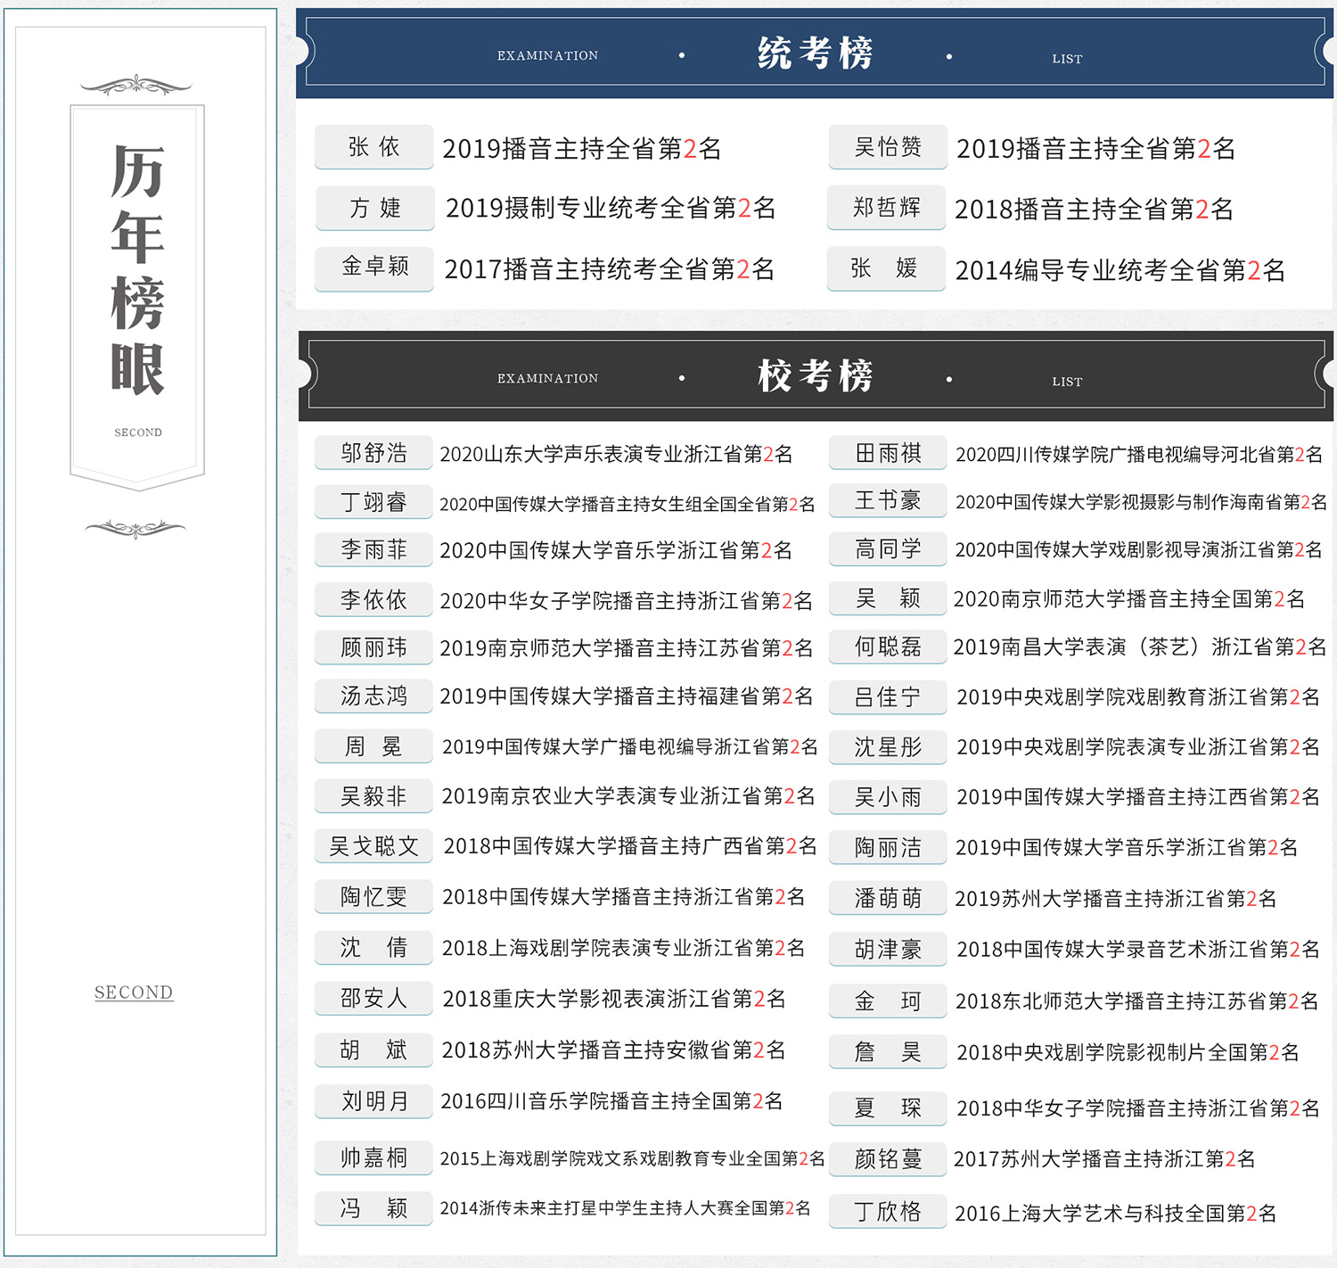Viewport: 1337px width, 1268px height.
Task: Click 2019摄制专业统考全省第2名 text
Action: pyautogui.click(x=611, y=209)
